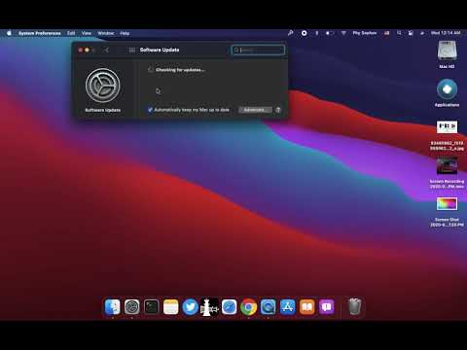Open the System Preferences menu
Viewport: 467px width, 350px height.
pyautogui.click(x=40, y=33)
